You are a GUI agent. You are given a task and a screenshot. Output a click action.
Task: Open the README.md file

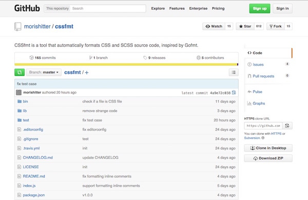(34, 176)
